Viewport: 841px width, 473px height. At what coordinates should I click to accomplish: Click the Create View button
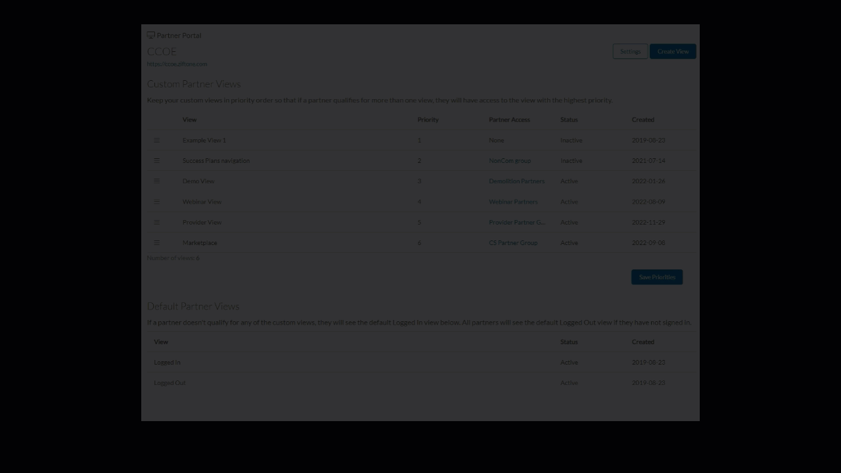(x=672, y=51)
